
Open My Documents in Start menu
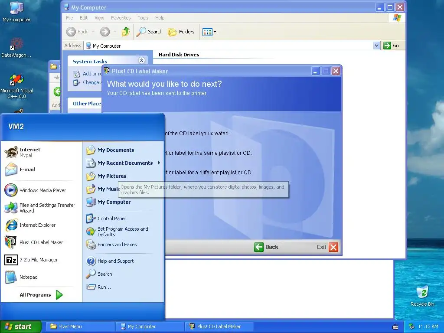[123, 150]
